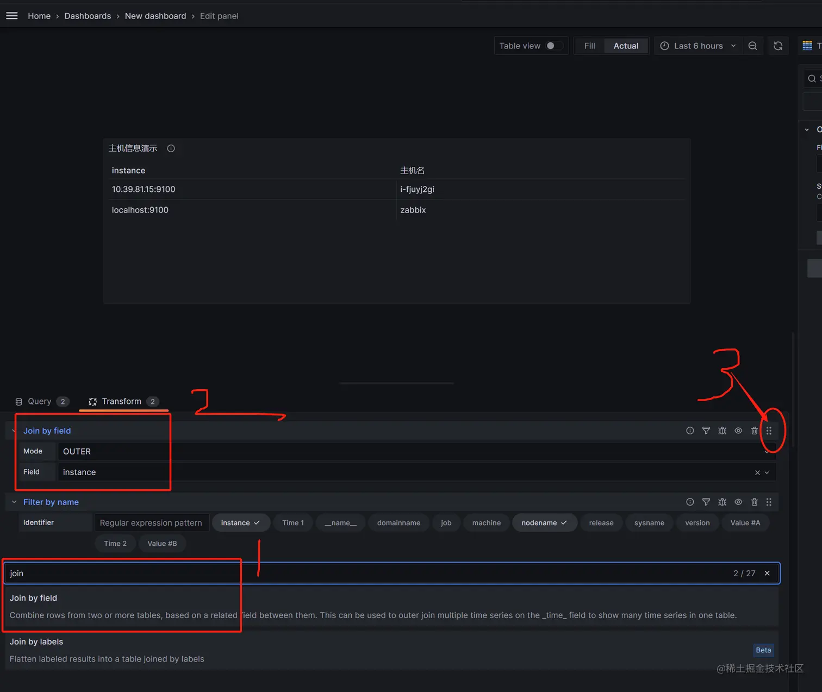Click the search icon in options pane
Screen dimensions: 822x692
812,78
